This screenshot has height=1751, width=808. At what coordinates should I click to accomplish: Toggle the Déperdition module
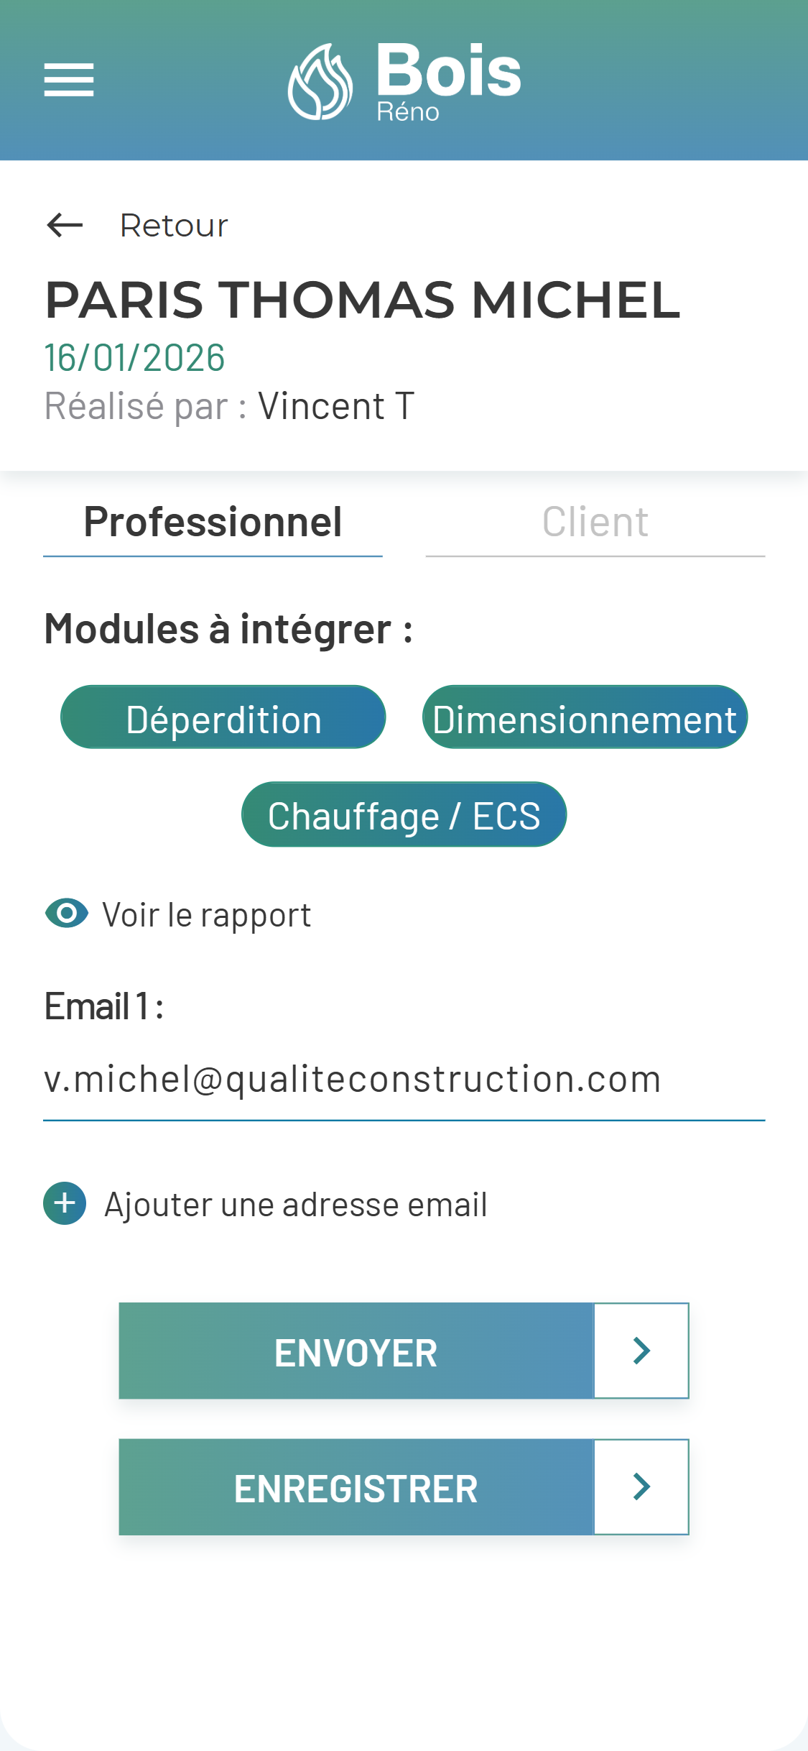(x=223, y=717)
